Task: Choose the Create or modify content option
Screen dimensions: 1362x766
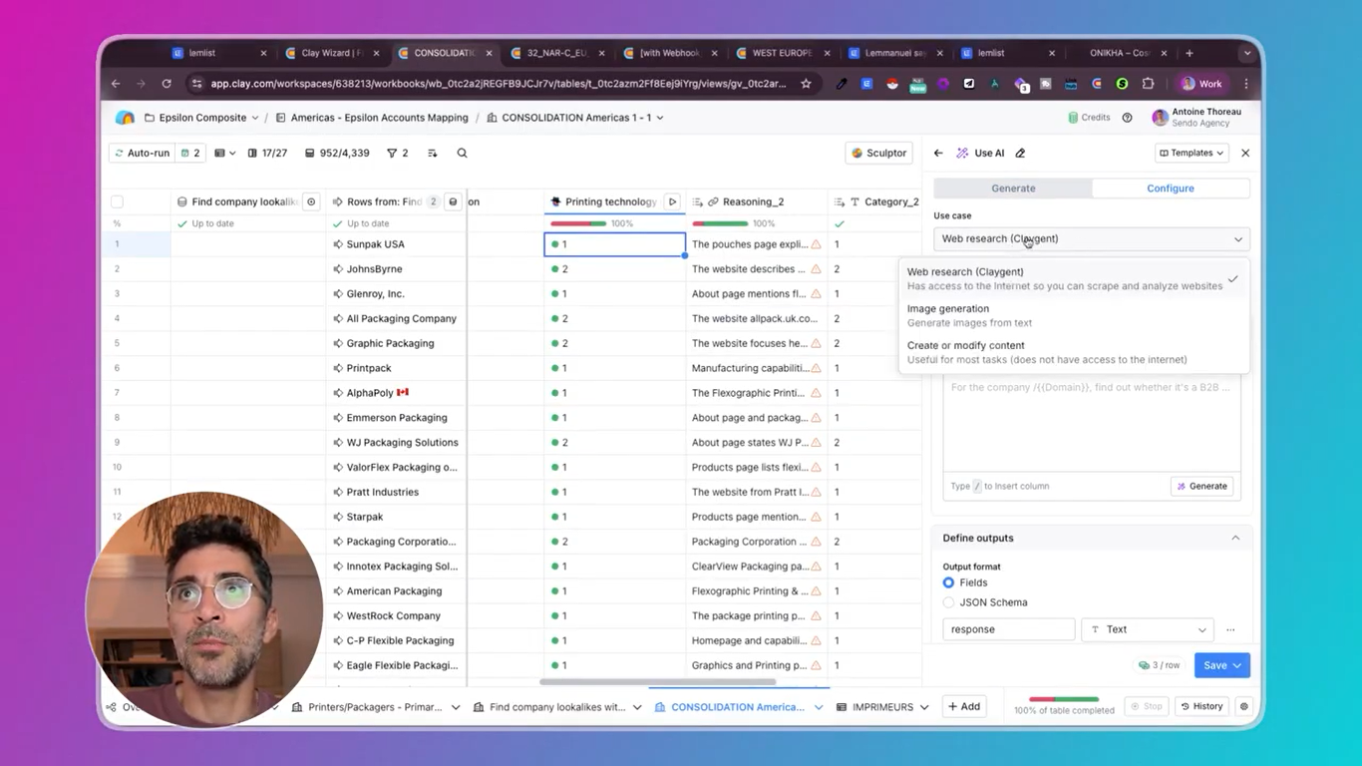Action: (1073, 352)
